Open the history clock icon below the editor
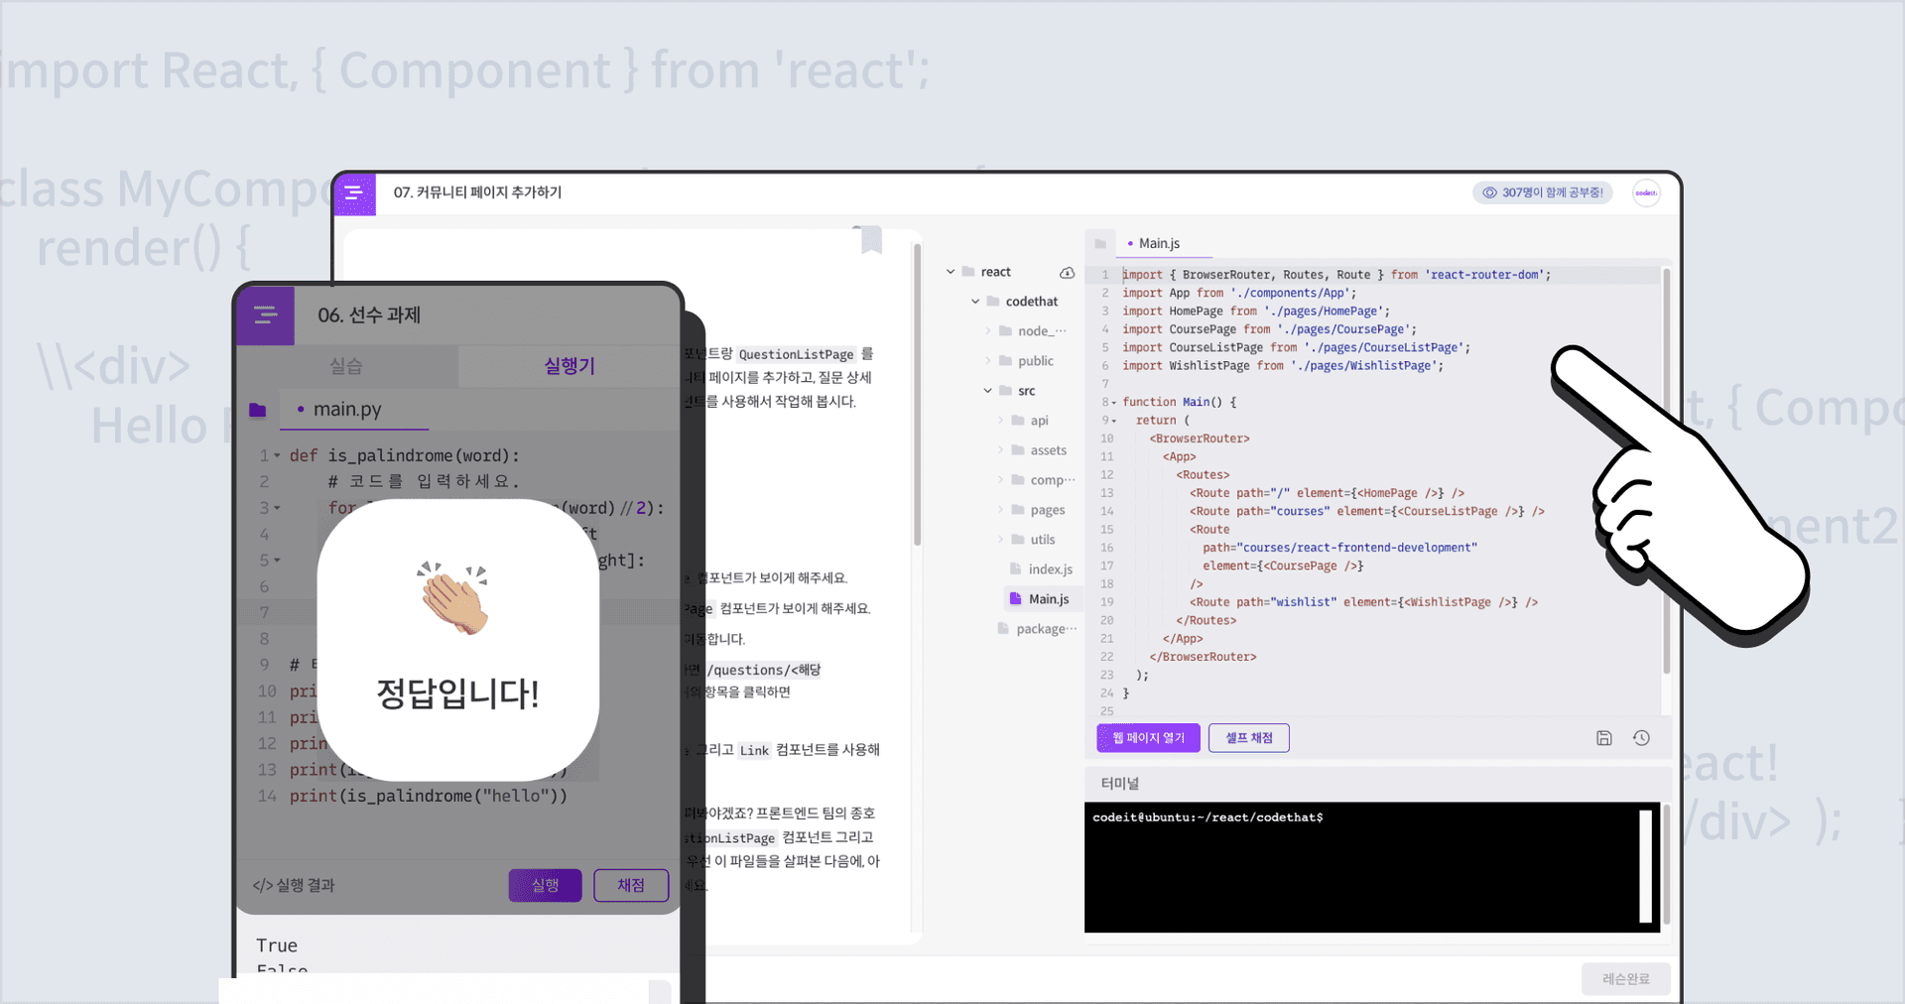The height and width of the screenshot is (1004, 1905). (1641, 738)
